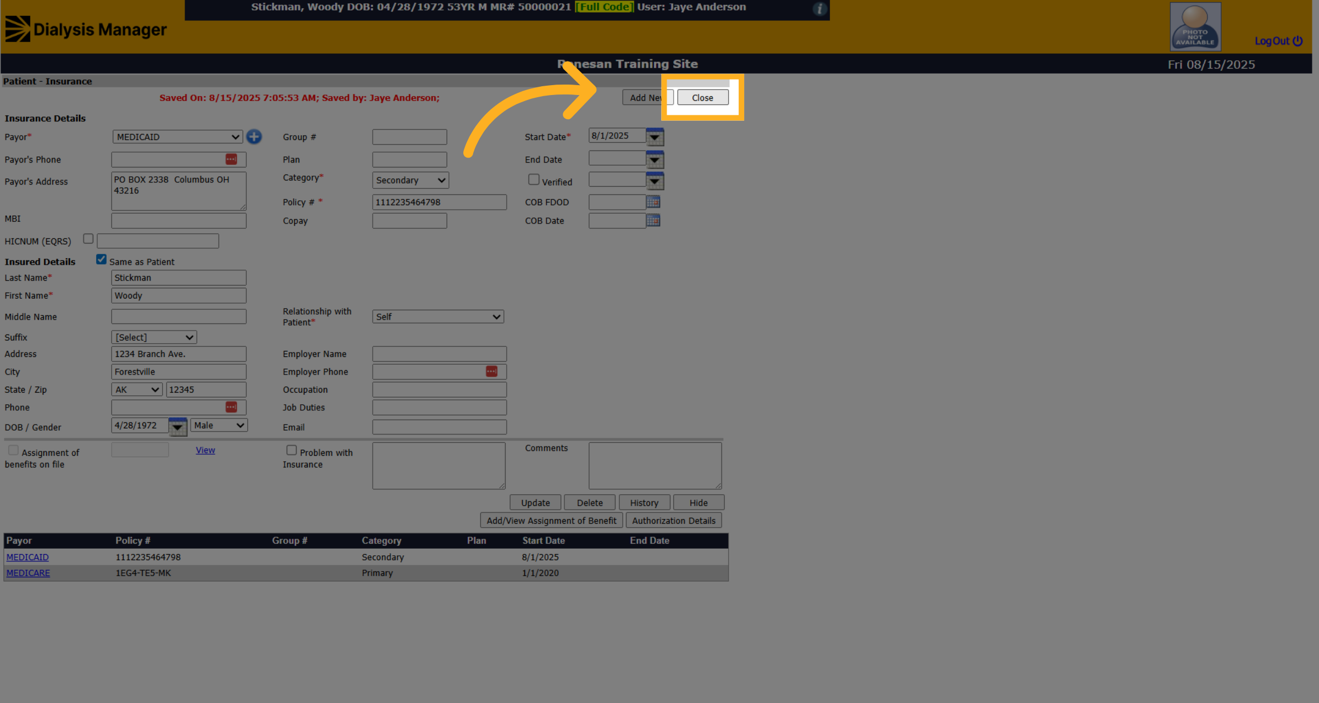Screen dimensions: 1319x703
Task: Click the Policy # input field
Action: (x=439, y=202)
